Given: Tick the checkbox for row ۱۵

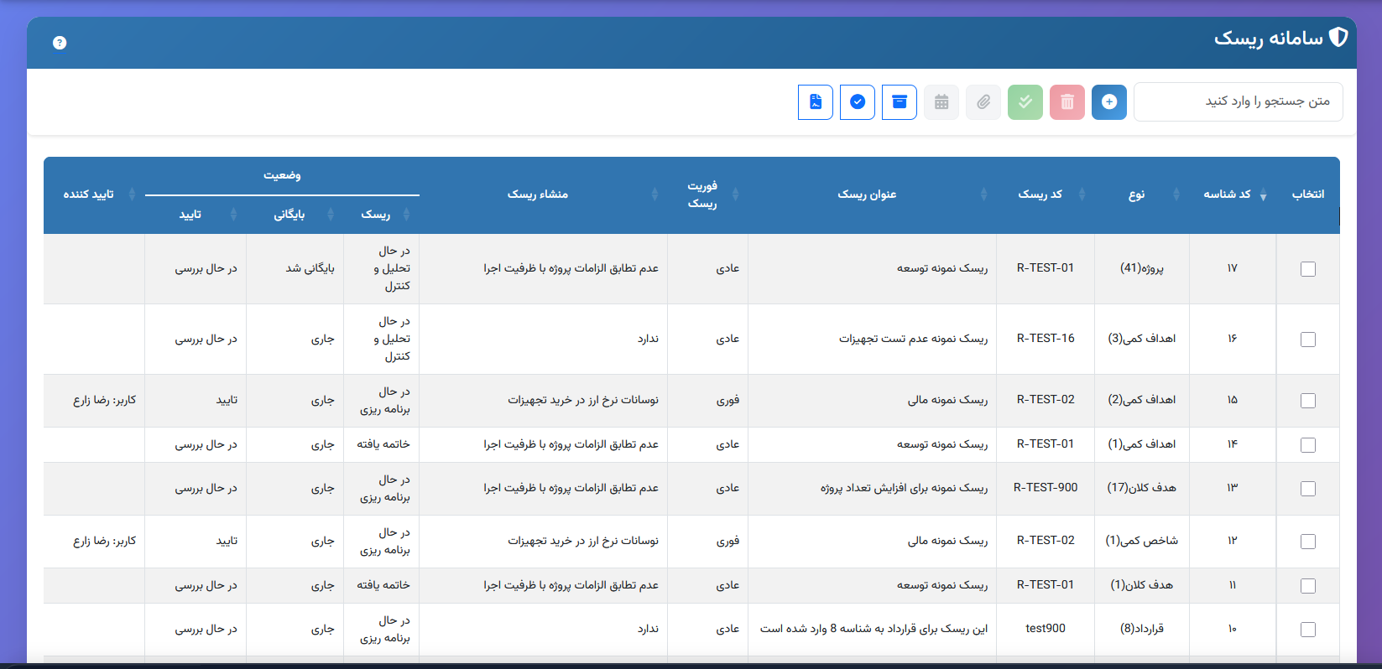Looking at the screenshot, I should tap(1308, 401).
